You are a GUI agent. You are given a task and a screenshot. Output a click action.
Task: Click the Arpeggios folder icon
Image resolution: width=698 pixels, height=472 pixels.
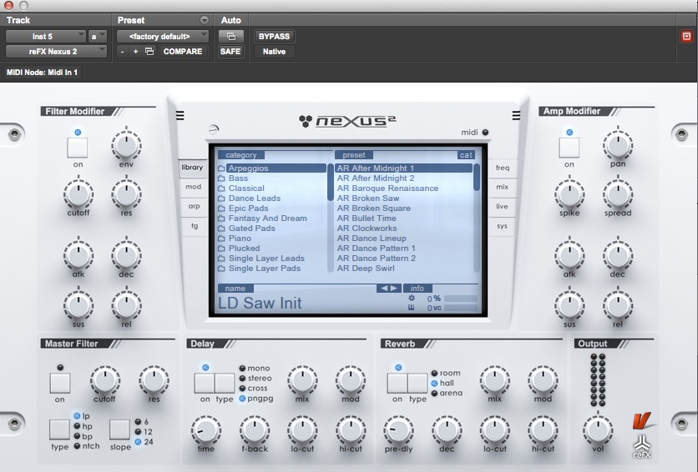click(221, 168)
